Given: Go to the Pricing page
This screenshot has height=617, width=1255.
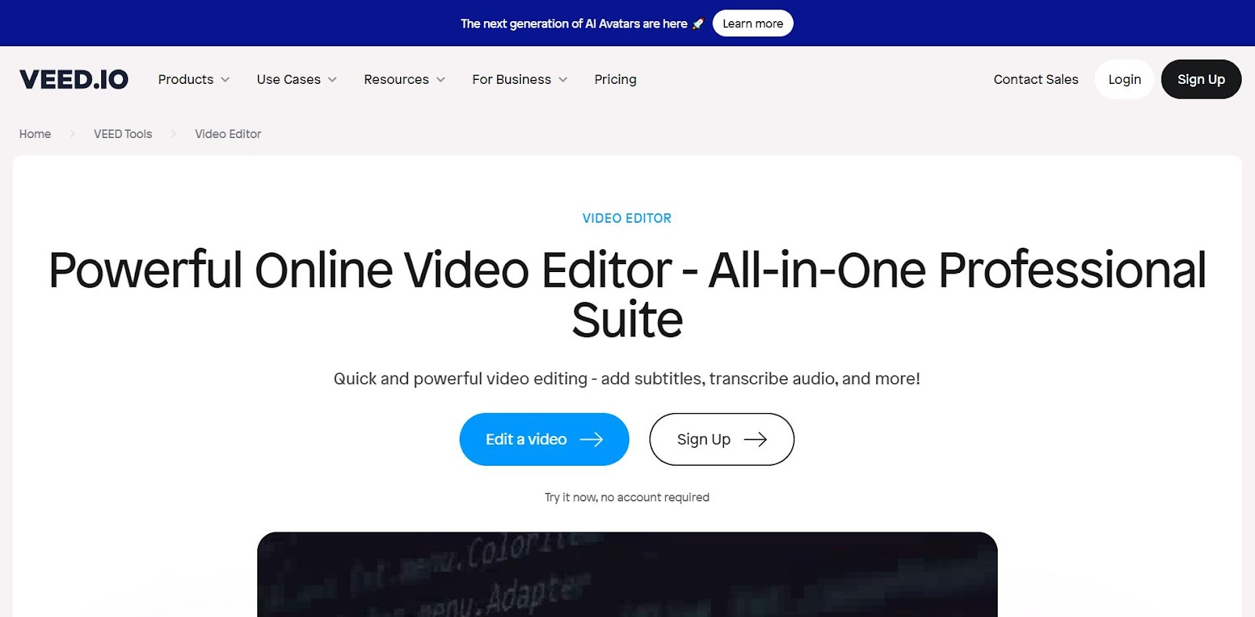Looking at the screenshot, I should (x=616, y=79).
